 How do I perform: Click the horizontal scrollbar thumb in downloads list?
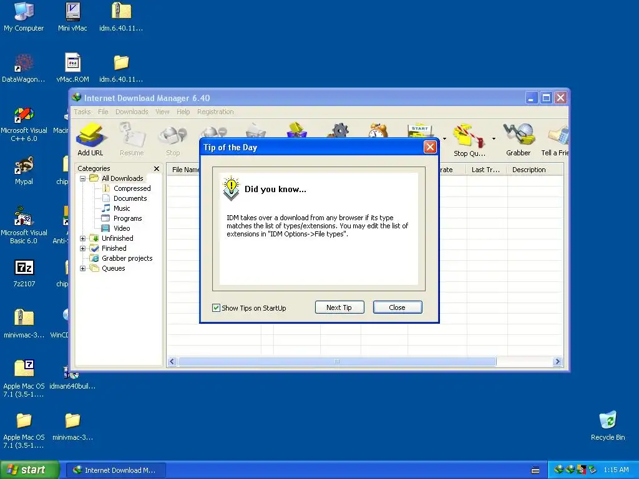tap(337, 362)
